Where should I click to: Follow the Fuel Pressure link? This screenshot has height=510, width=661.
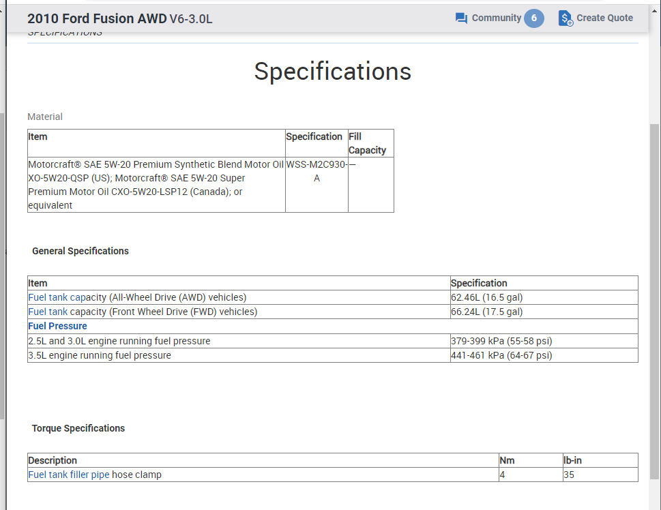(57, 326)
